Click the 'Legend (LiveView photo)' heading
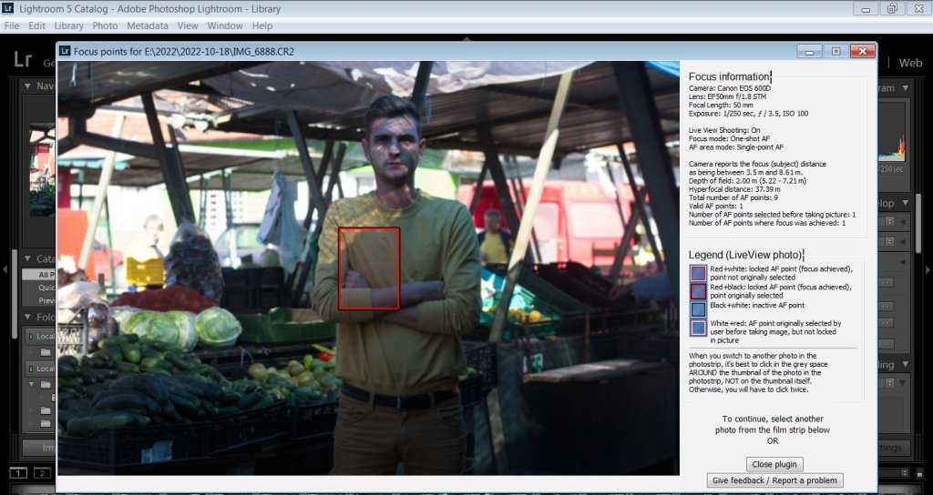933x495 pixels. click(745, 255)
